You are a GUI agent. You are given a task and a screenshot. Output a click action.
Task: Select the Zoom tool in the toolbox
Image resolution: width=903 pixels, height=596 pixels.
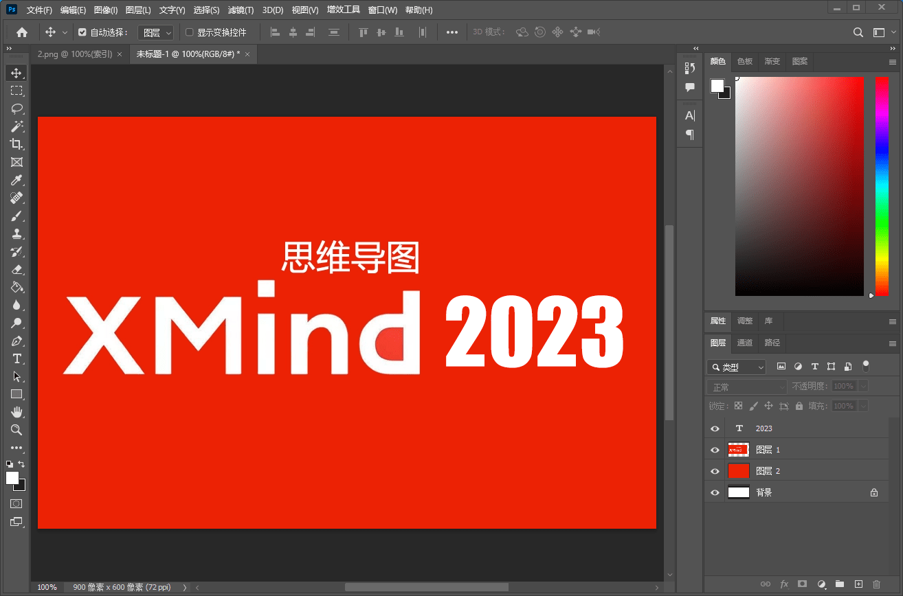[x=16, y=430]
